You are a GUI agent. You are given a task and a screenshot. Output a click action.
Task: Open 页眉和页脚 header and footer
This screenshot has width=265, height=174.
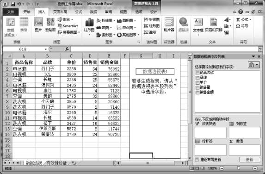[x=214, y=22]
